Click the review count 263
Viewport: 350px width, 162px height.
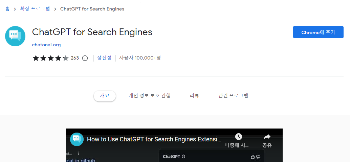pyautogui.click(x=75, y=58)
